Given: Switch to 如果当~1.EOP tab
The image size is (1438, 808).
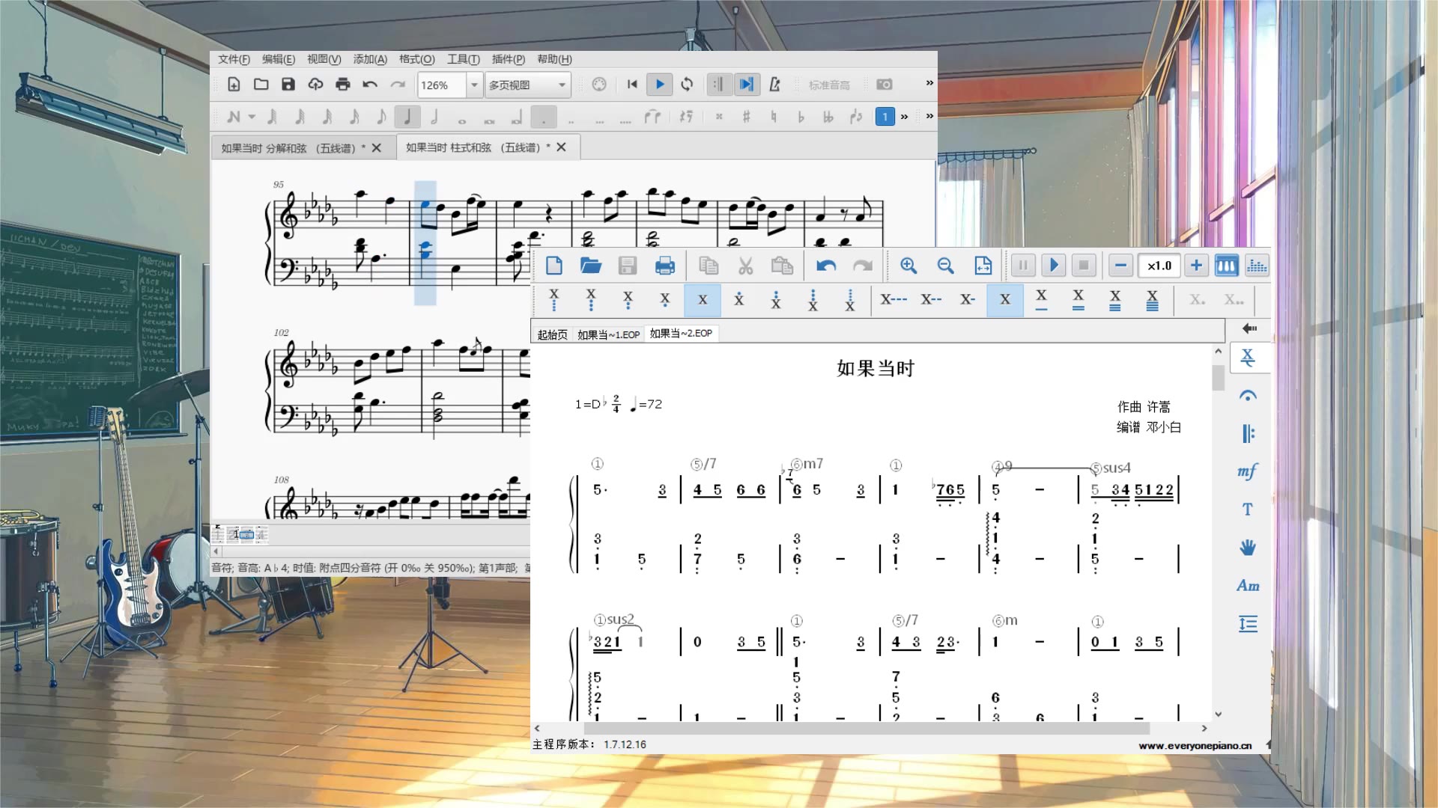Looking at the screenshot, I should click(608, 334).
